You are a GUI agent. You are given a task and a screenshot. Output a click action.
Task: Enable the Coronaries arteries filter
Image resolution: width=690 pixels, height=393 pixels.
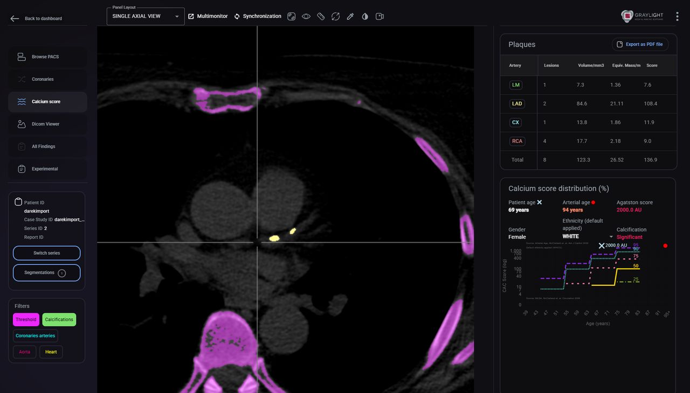pyautogui.click(x=36, y=336)
